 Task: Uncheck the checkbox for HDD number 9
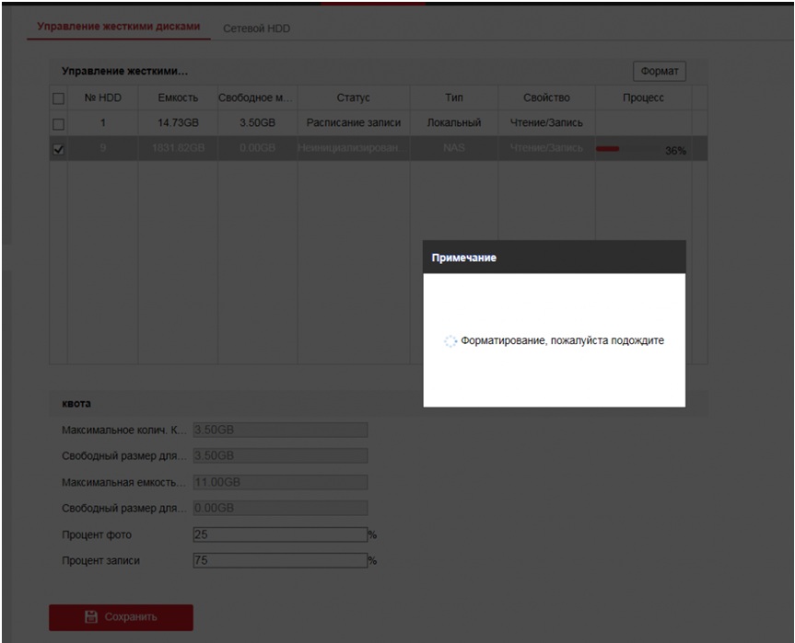click(x=58, y=149)
